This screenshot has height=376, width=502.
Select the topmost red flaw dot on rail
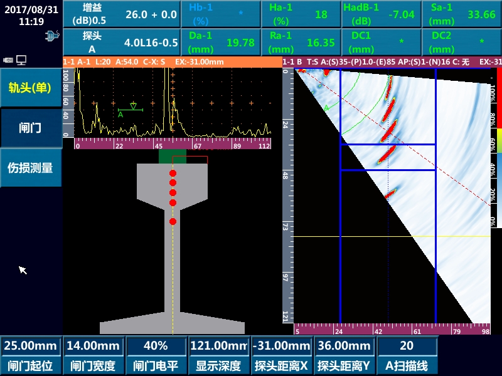tap(173, 173)
